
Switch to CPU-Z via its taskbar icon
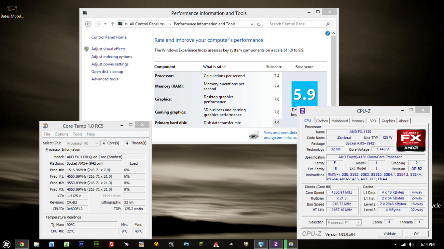point(276,244)
